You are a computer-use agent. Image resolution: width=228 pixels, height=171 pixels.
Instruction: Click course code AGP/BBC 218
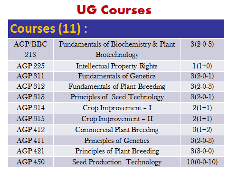point(30,49)
